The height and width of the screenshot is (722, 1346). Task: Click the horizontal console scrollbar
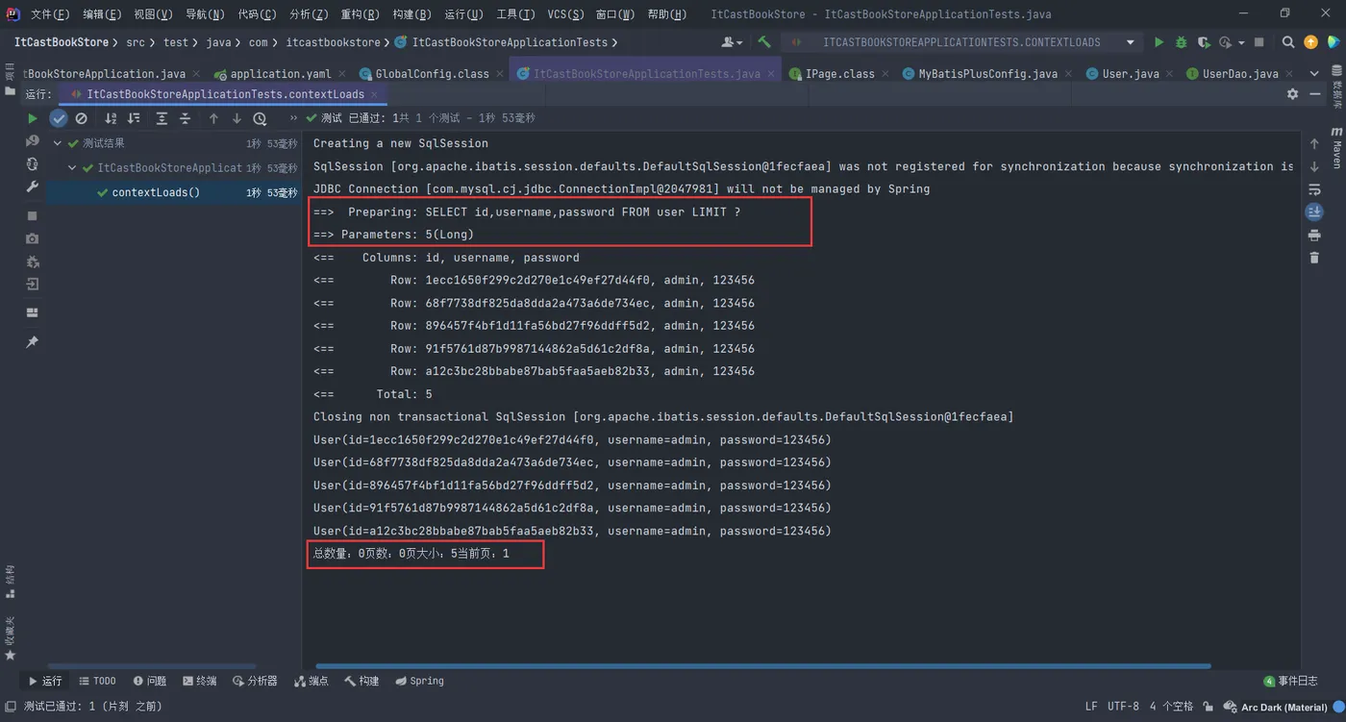coord(763,666)
